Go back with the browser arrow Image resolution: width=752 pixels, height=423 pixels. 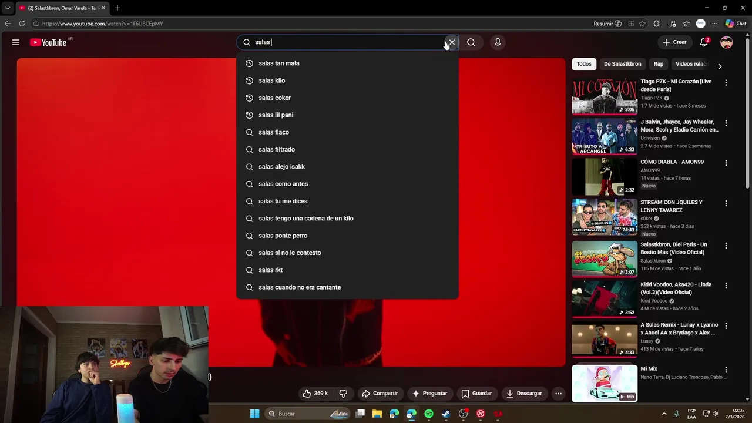8,23
